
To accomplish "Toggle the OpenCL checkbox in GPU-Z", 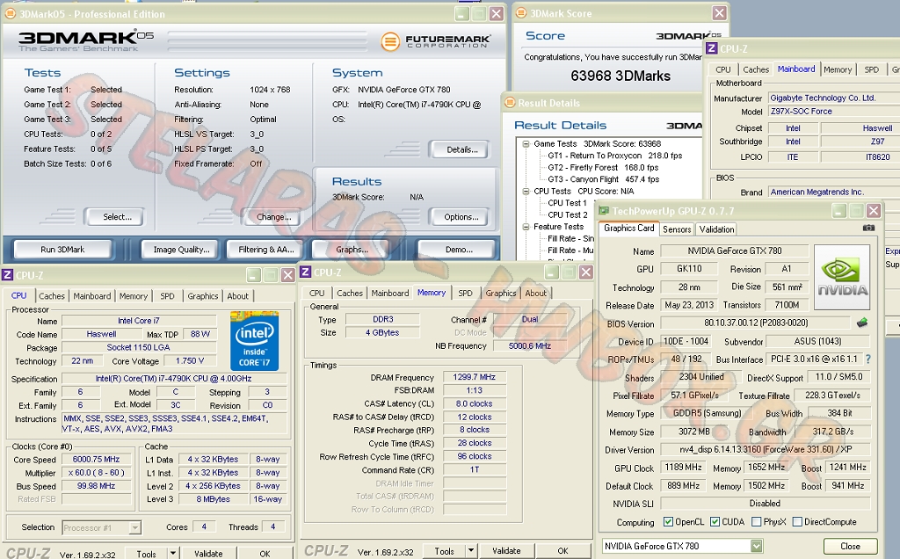I will pos(668,522).
